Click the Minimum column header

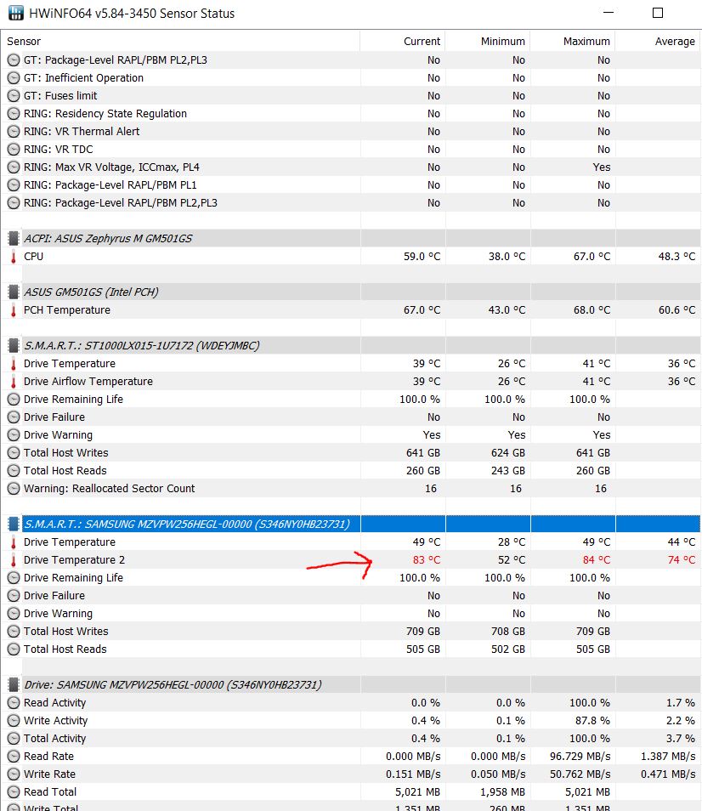[488, 42]
